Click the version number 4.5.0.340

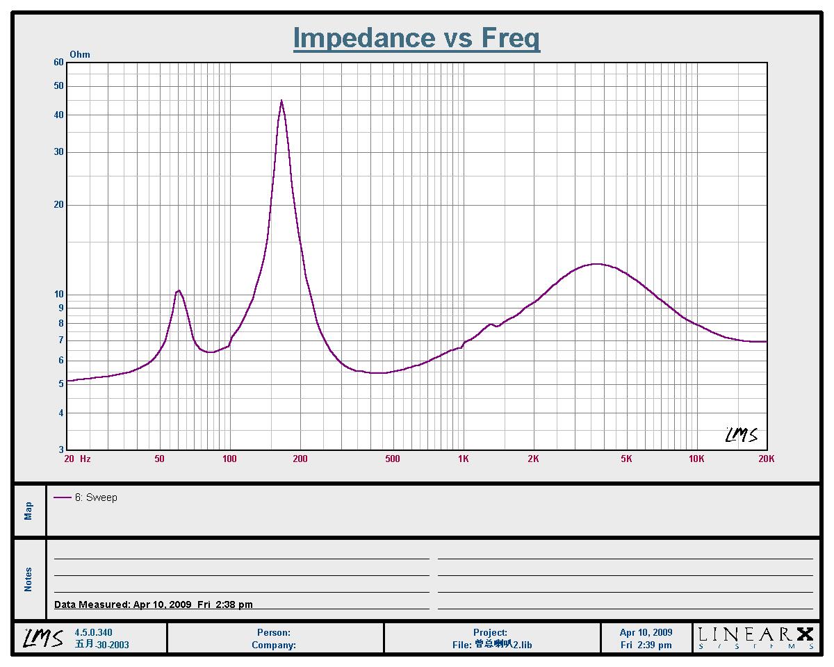(93, 632)
